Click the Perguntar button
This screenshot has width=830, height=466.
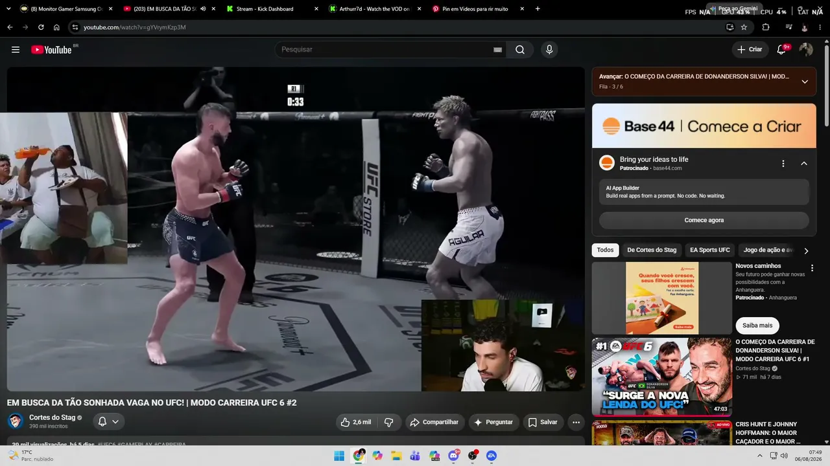click(494, 422)
